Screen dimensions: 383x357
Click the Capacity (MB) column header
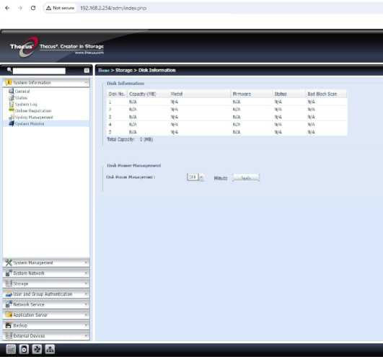coord(148,94)
